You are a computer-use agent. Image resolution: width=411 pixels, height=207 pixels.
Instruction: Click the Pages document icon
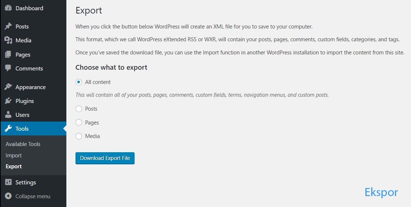click(x=8, y=54)
